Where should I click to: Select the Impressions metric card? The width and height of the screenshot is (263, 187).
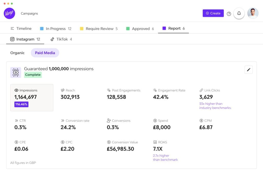coord(32,98)
